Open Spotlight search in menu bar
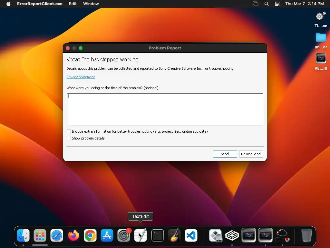The width and height of the screenshot is (330, 248). coord(267,4)
